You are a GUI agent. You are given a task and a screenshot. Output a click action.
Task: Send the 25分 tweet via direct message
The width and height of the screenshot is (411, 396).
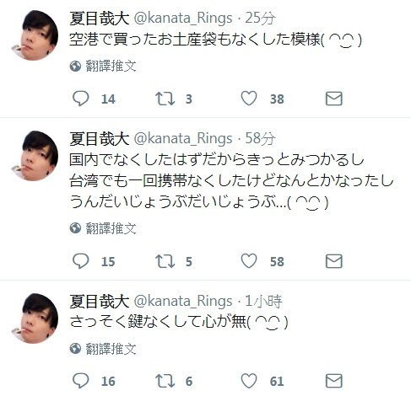coord(334,99)
